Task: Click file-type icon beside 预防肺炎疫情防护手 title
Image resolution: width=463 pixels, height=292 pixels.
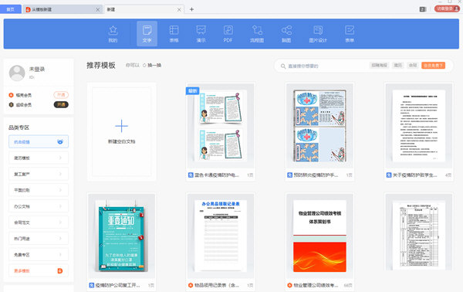Action: coord(289,175)
